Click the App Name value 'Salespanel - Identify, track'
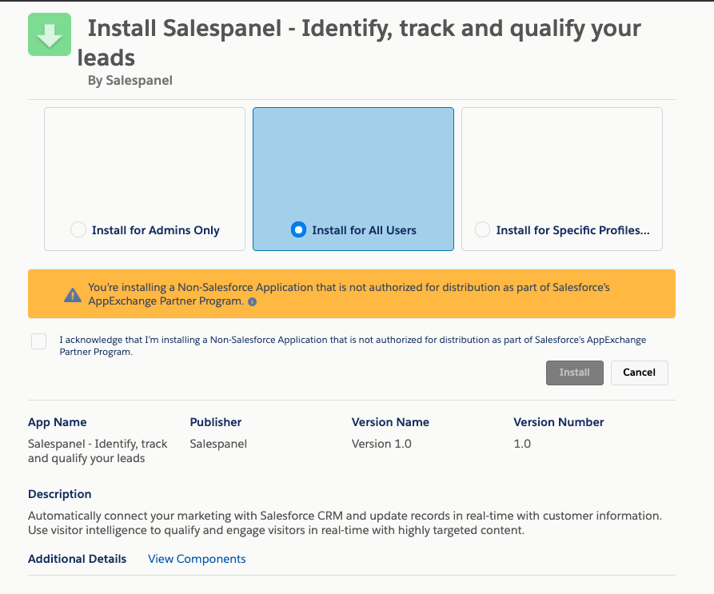 coord(98,451)
